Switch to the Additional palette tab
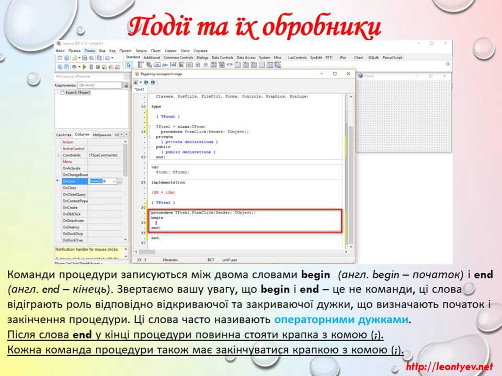This screenshot has height=376, width=502. point(152,57)
